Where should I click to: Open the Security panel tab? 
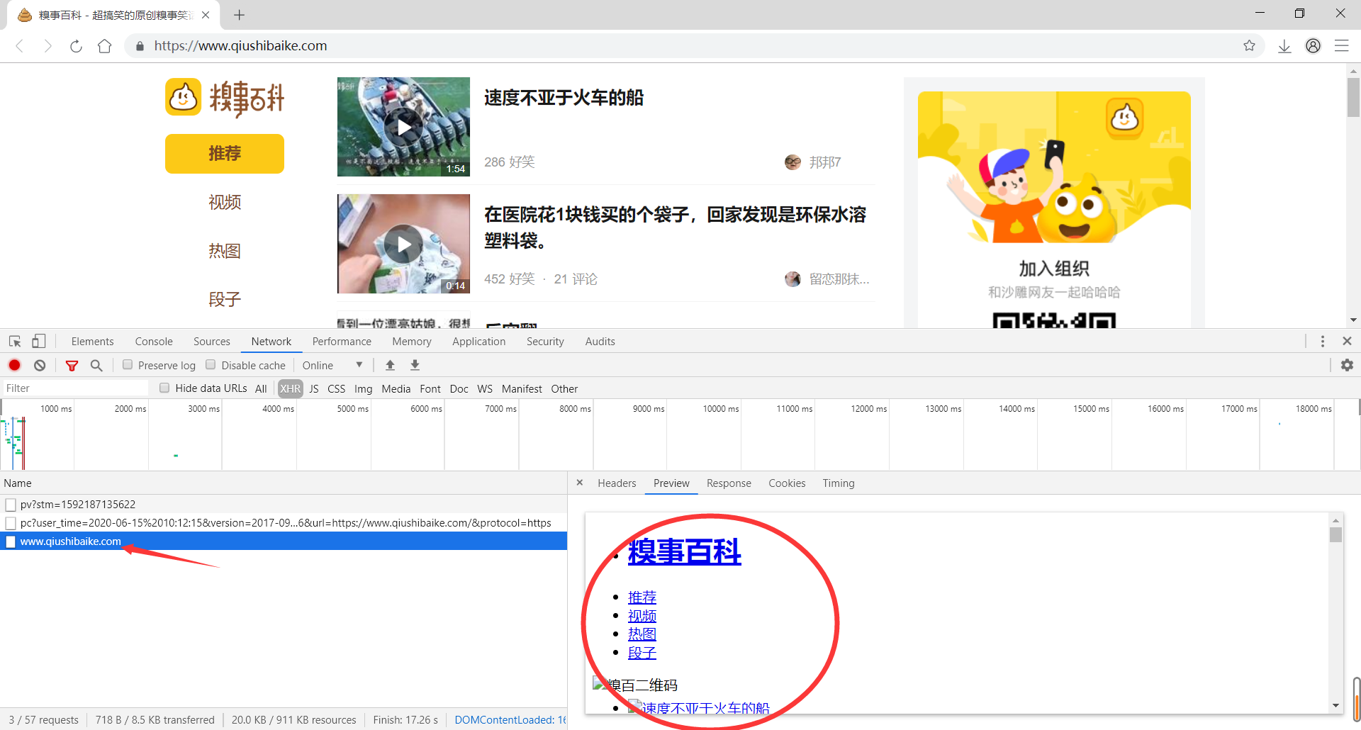545,342
